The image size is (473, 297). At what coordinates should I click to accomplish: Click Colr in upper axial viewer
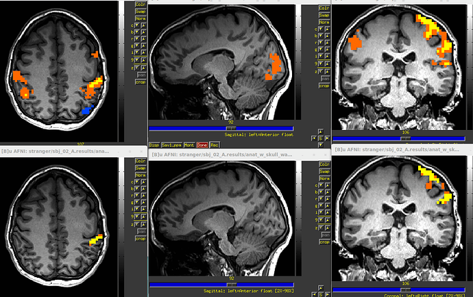[x=141, y=4]
